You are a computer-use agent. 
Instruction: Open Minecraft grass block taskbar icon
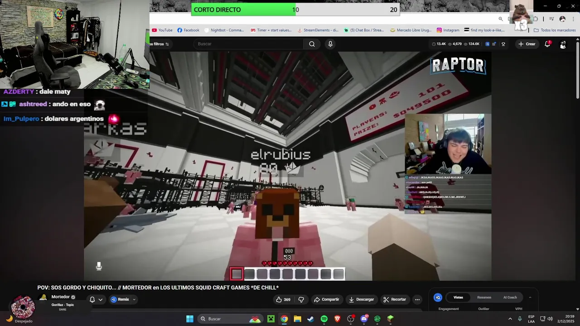pos(390,319)
